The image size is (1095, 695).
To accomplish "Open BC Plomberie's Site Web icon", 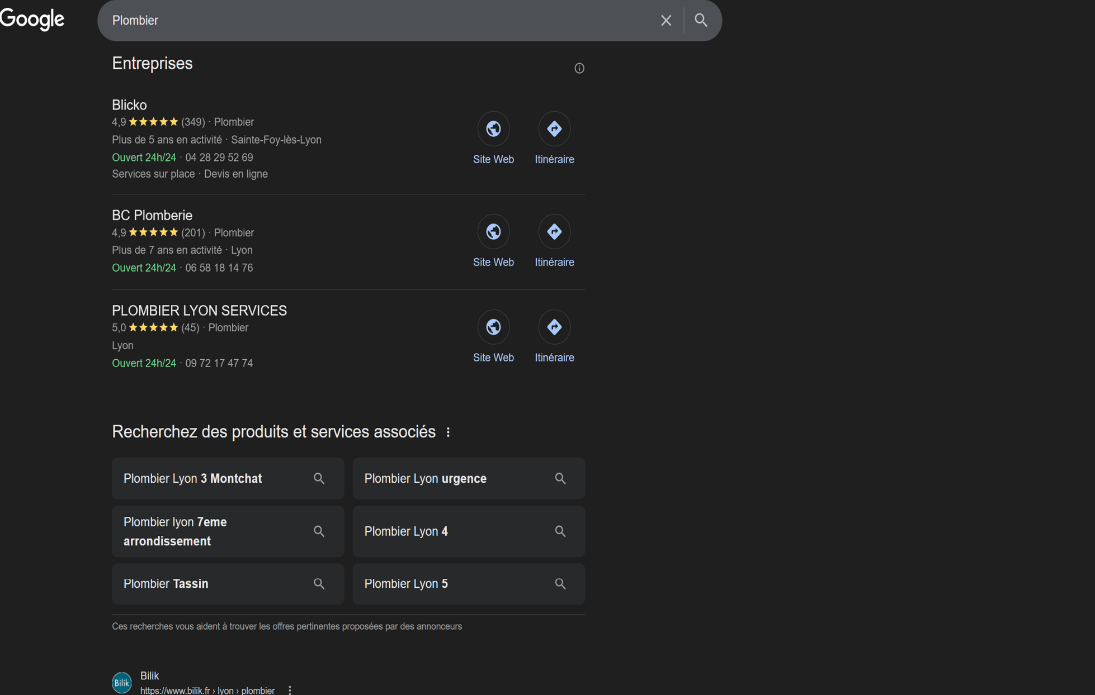I will (x=493, y=232).
